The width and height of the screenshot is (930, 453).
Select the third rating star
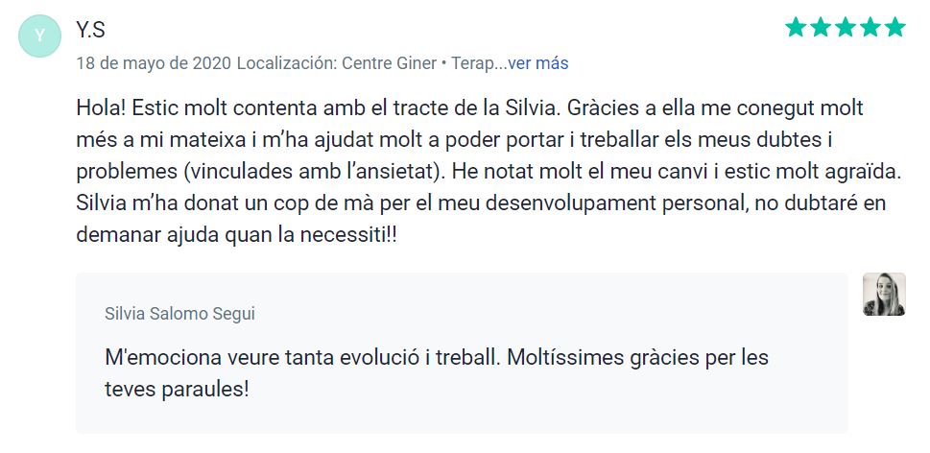846,27
